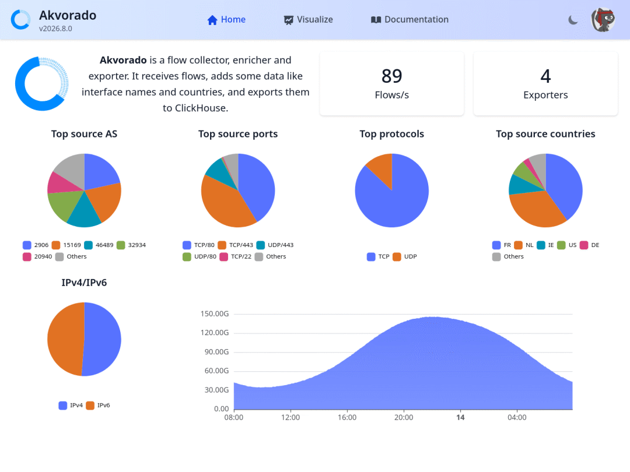Hide TCP/443 in the source ports chart
This screenshot has height=472, width=630.
[x=236, y=245]
